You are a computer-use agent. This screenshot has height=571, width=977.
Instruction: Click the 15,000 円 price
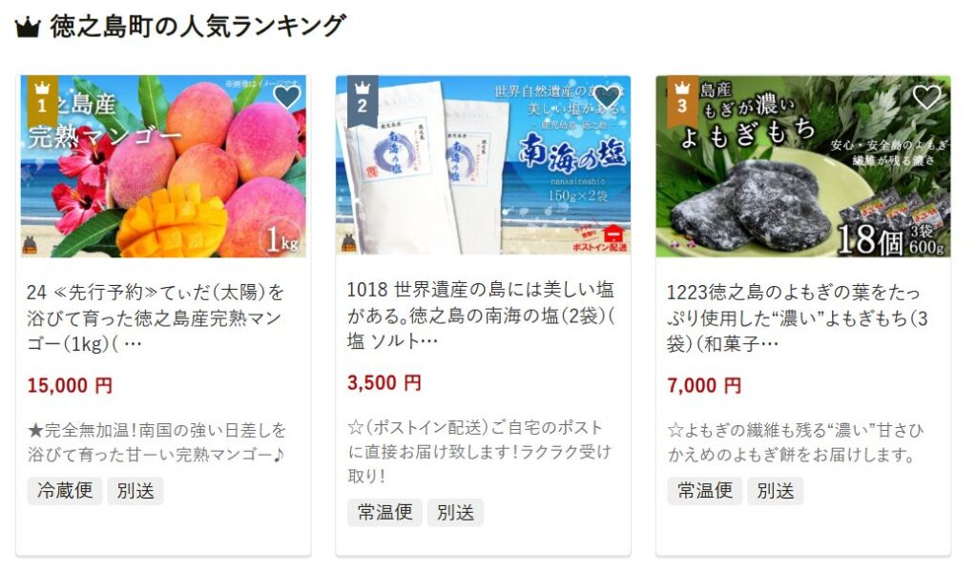pos(70,385)
